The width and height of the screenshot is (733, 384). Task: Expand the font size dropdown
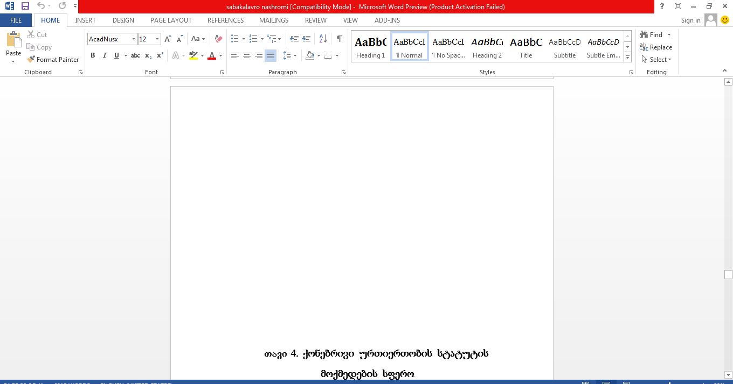157,39
